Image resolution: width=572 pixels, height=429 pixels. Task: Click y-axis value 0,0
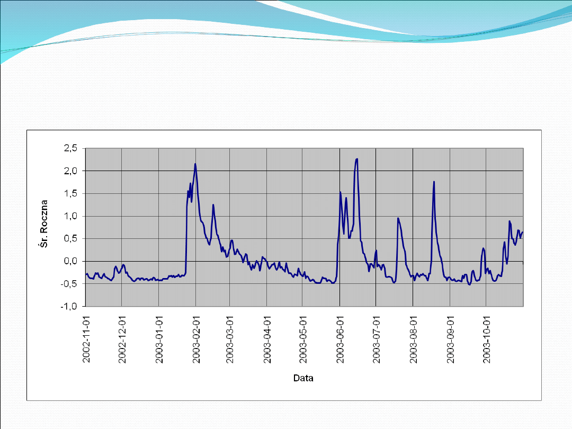click(70, 261)
